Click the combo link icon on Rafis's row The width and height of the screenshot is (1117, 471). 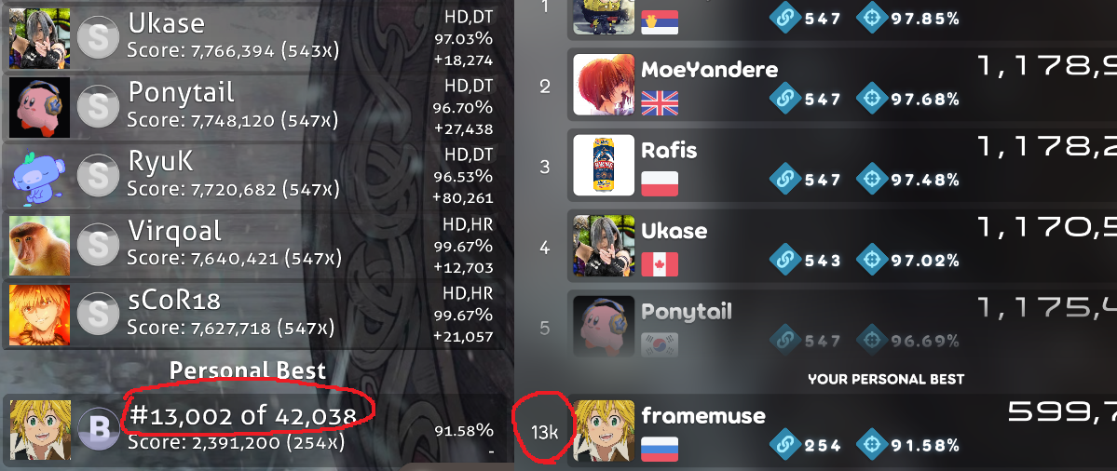coord(785,180)
